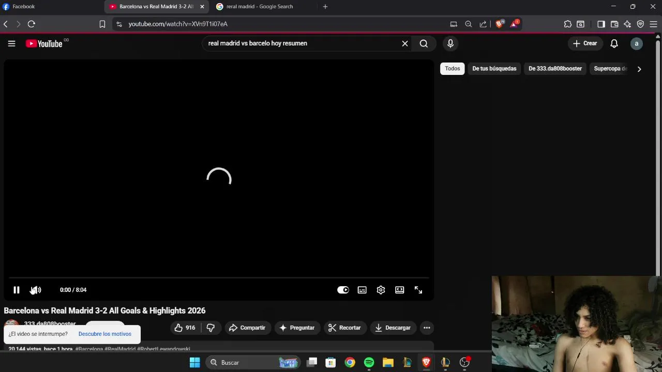The height and width of the screenshot is (372, 662).
Task: Open the Microsoft Store taskbar icon
Action: [x=330, y=363]
